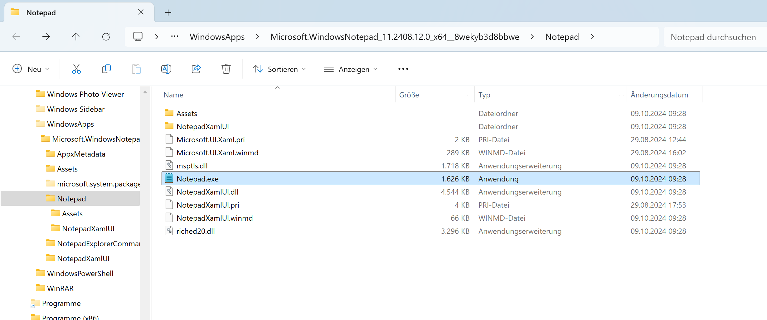Select WindowsApps in the navigation tree

point(70,124)
